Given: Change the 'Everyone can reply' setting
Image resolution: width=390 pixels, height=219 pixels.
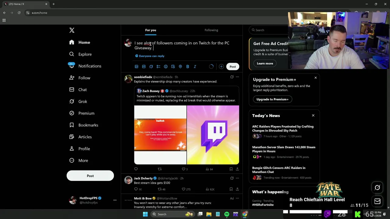Looking at the screenshot, I should pyautogui.click(x=150, y=56).
